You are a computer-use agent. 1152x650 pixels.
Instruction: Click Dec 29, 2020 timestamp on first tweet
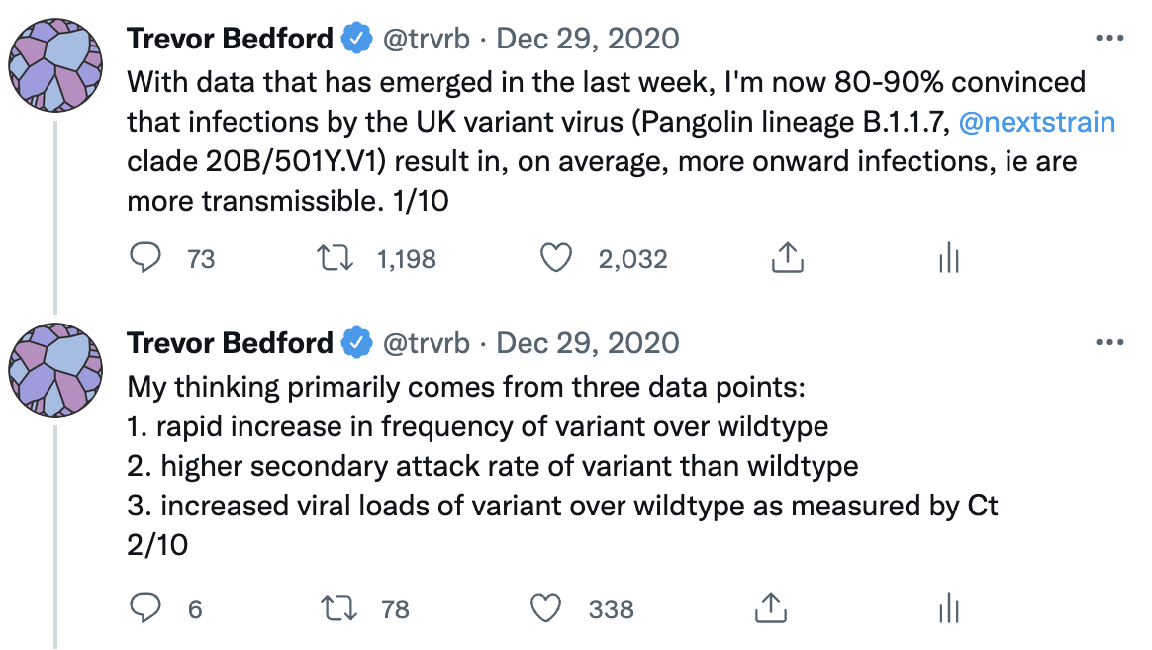(588, 39)
